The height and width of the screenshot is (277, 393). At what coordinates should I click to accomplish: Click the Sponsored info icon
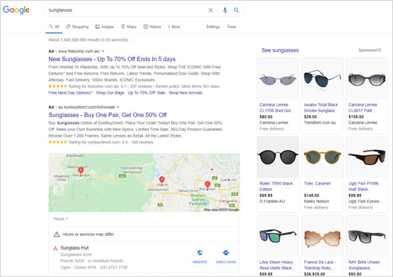380,50
